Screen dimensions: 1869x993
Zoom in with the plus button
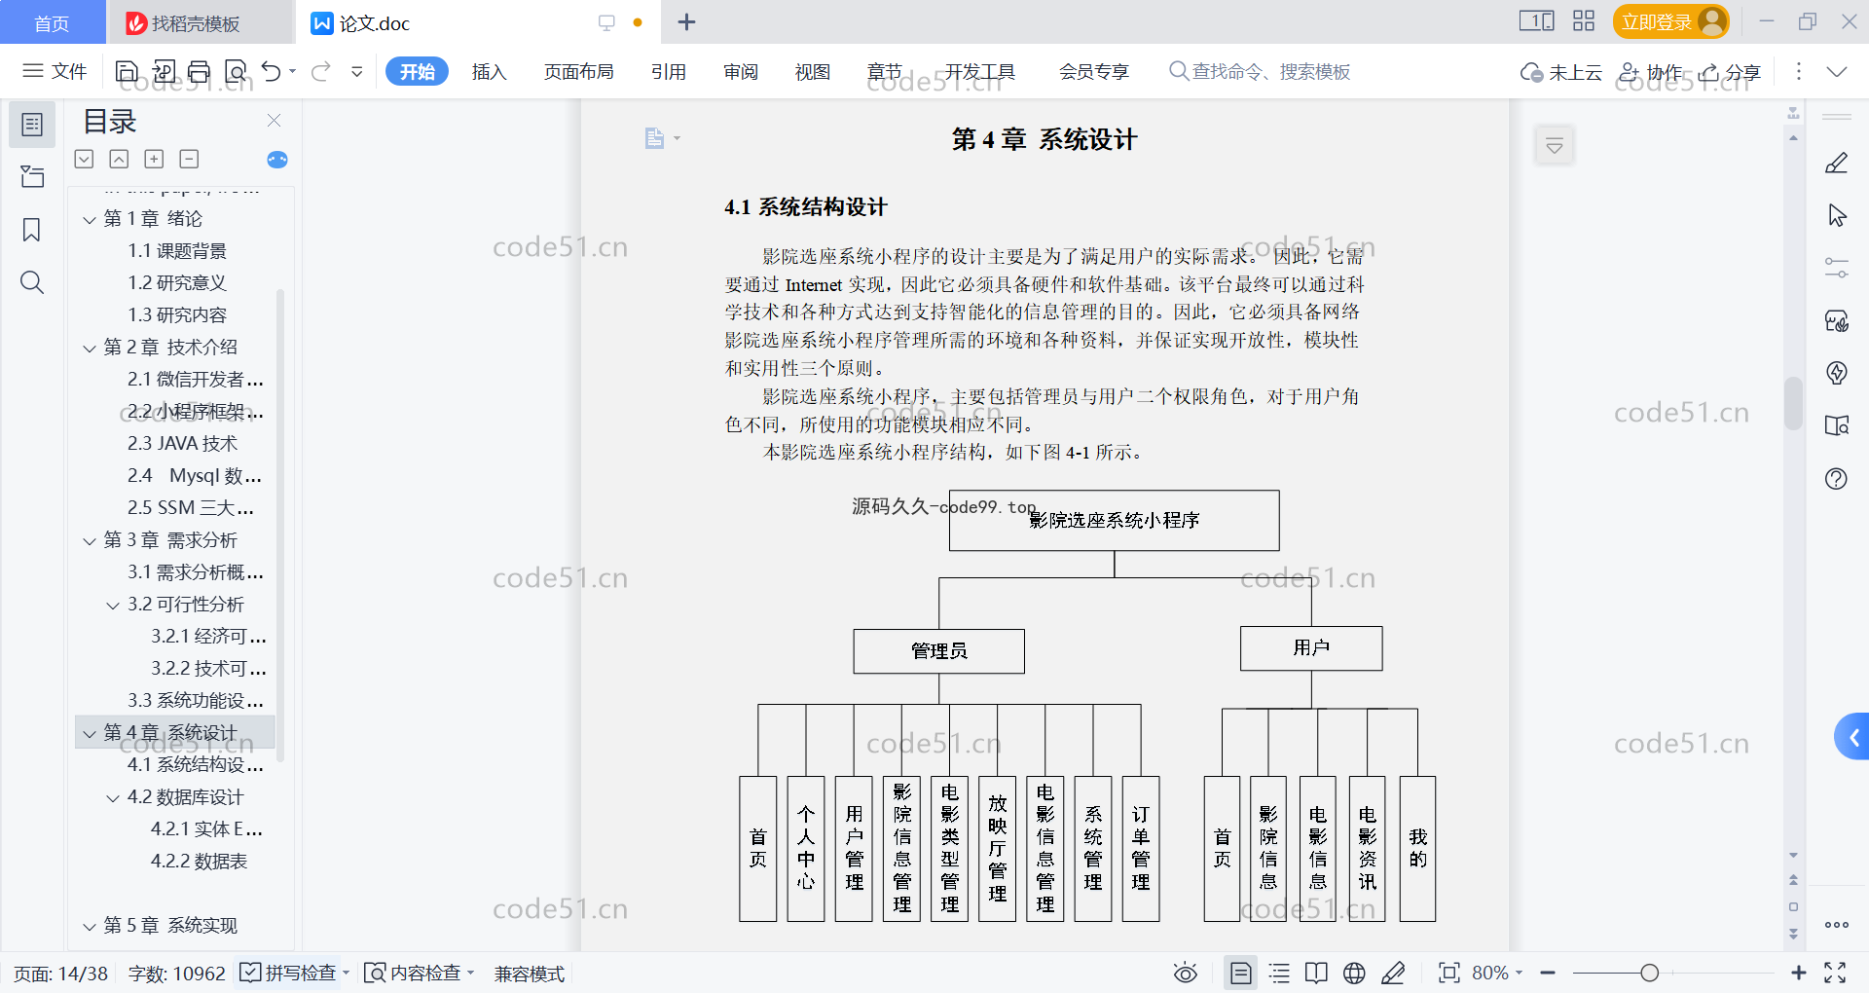click(1798, 973)
